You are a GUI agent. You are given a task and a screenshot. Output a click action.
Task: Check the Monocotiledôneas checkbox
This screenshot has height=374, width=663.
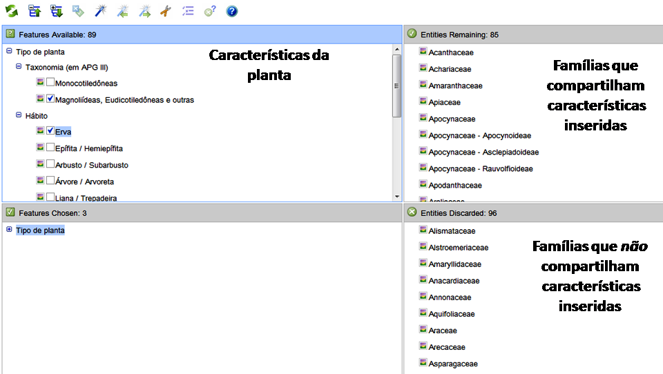(50, 82)
